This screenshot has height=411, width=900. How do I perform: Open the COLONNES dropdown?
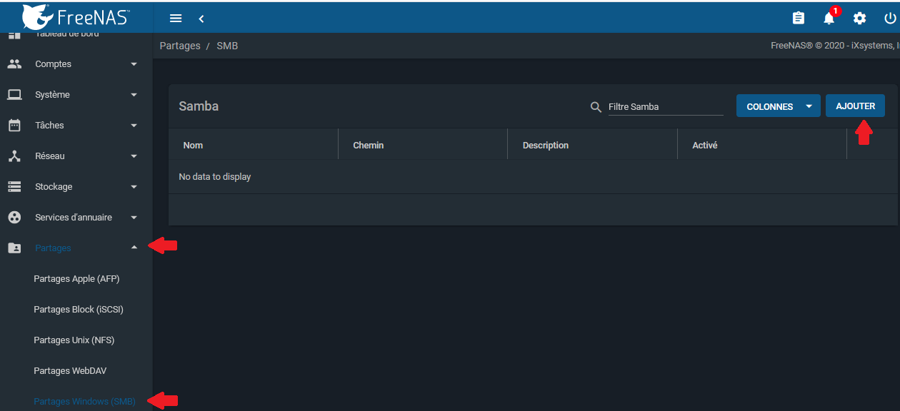(x=778, y=106)
